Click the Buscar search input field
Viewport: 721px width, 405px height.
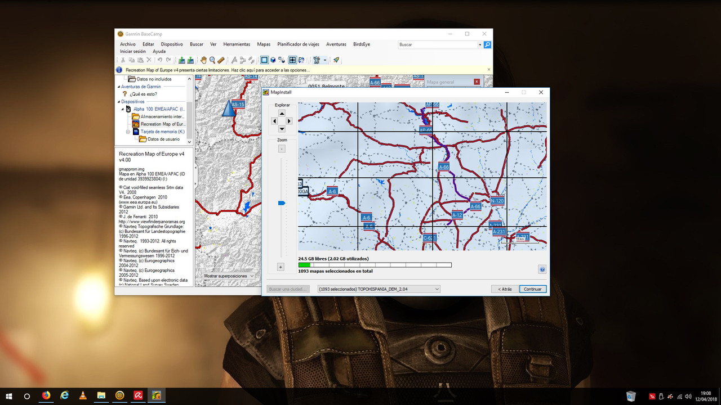(437, 44)
